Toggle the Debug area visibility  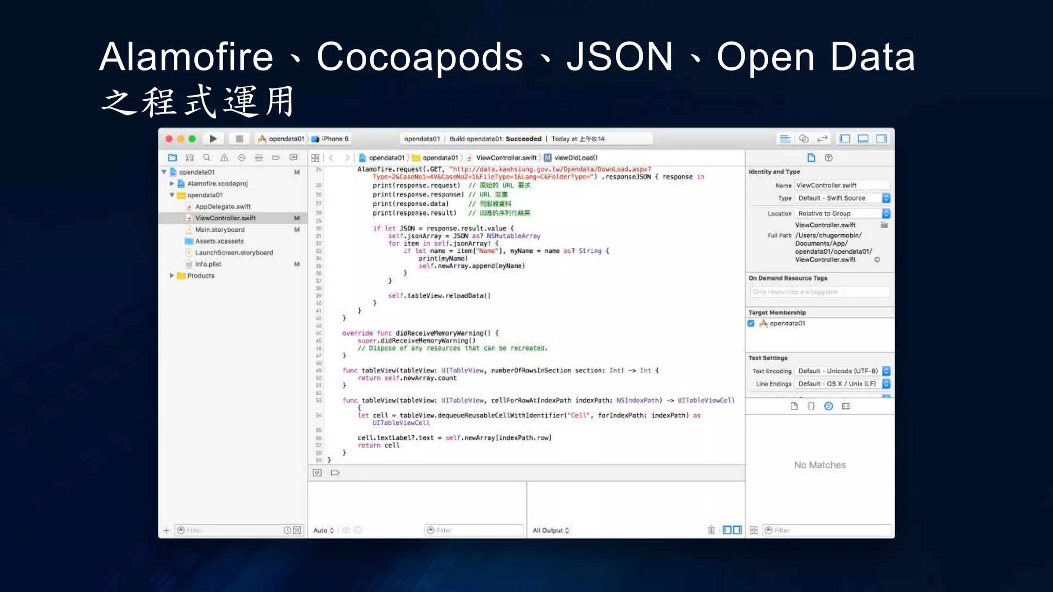coord(863,139)
